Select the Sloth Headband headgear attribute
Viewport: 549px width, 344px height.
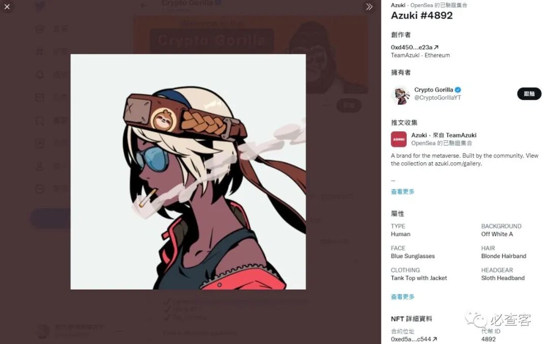click(503, 278)
